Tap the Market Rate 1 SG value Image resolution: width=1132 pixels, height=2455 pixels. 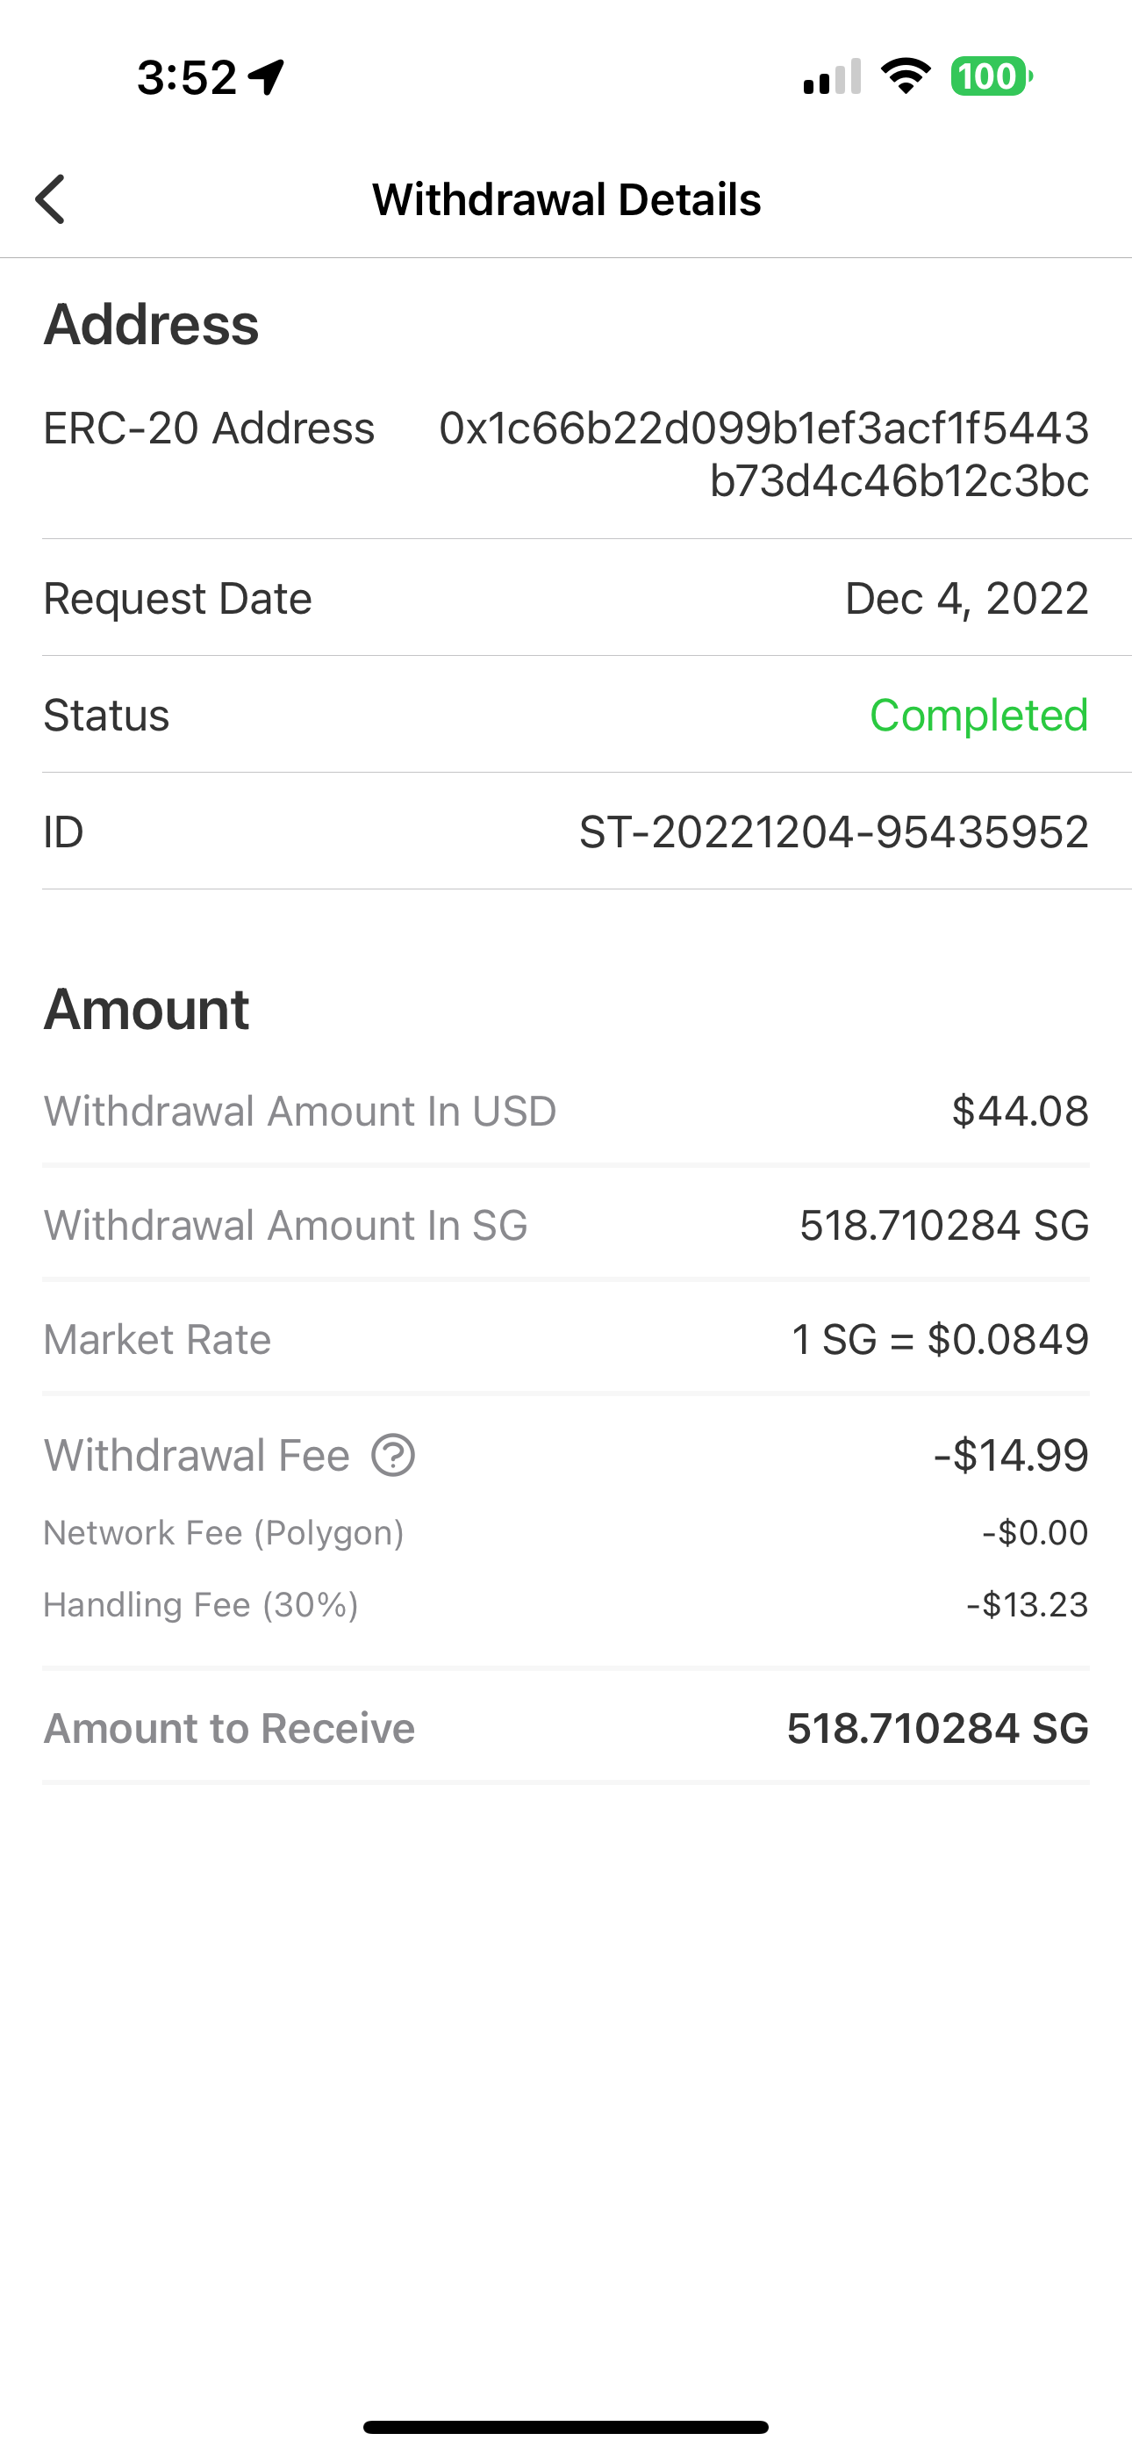click(x=940, y=1340)
